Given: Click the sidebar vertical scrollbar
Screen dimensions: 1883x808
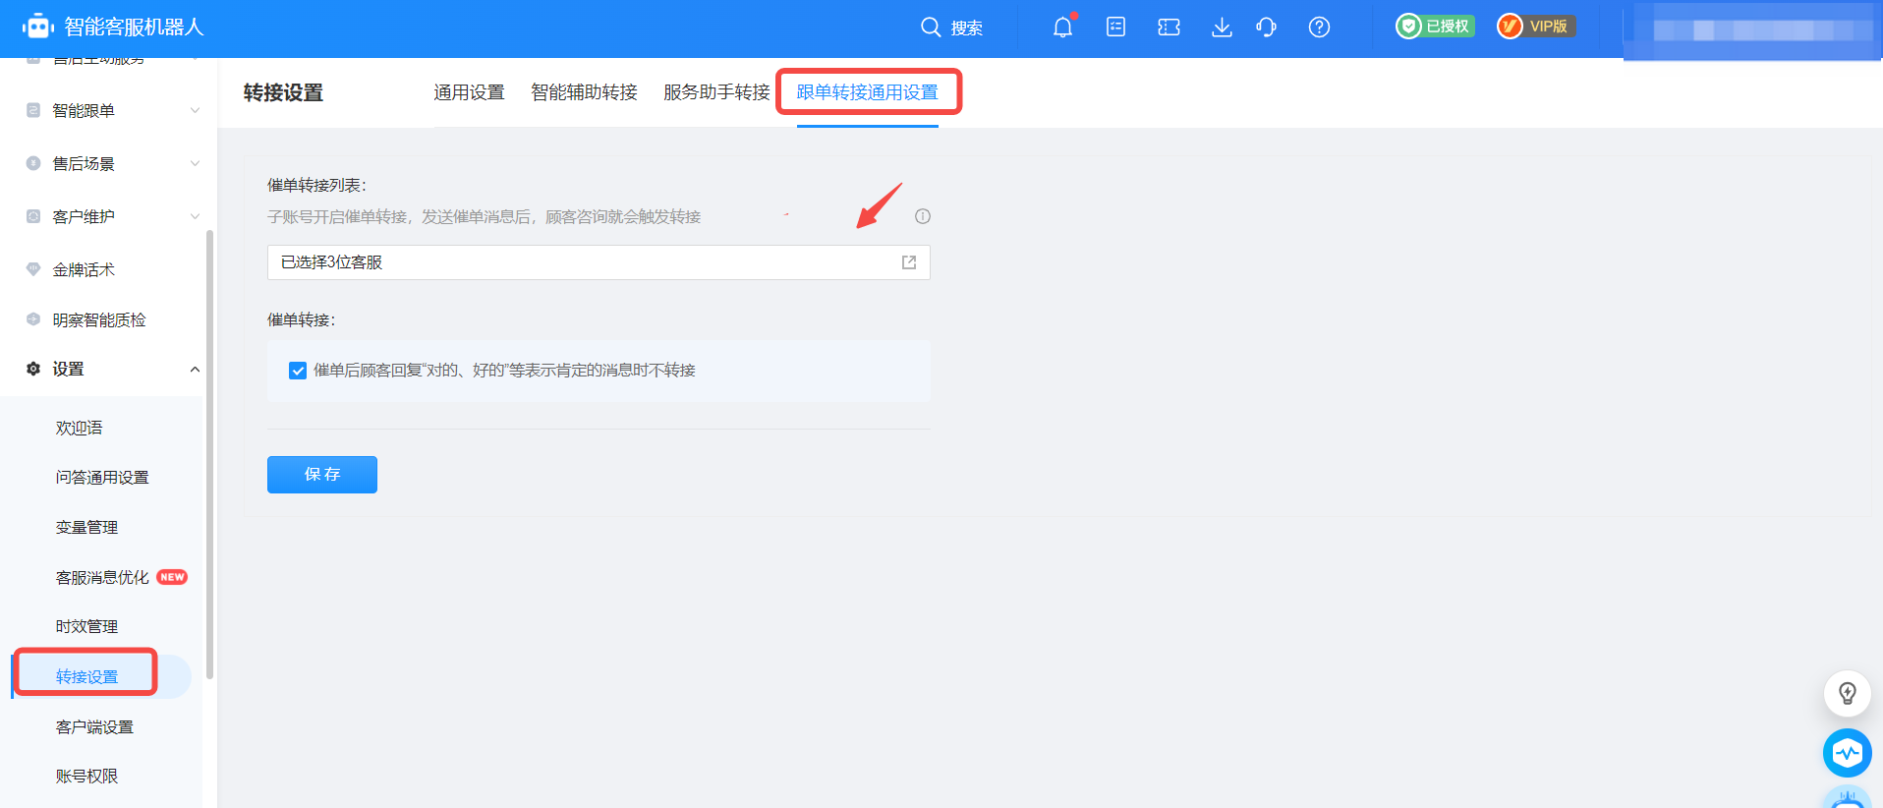Looking at the screenshot, I should coord(209,454).
